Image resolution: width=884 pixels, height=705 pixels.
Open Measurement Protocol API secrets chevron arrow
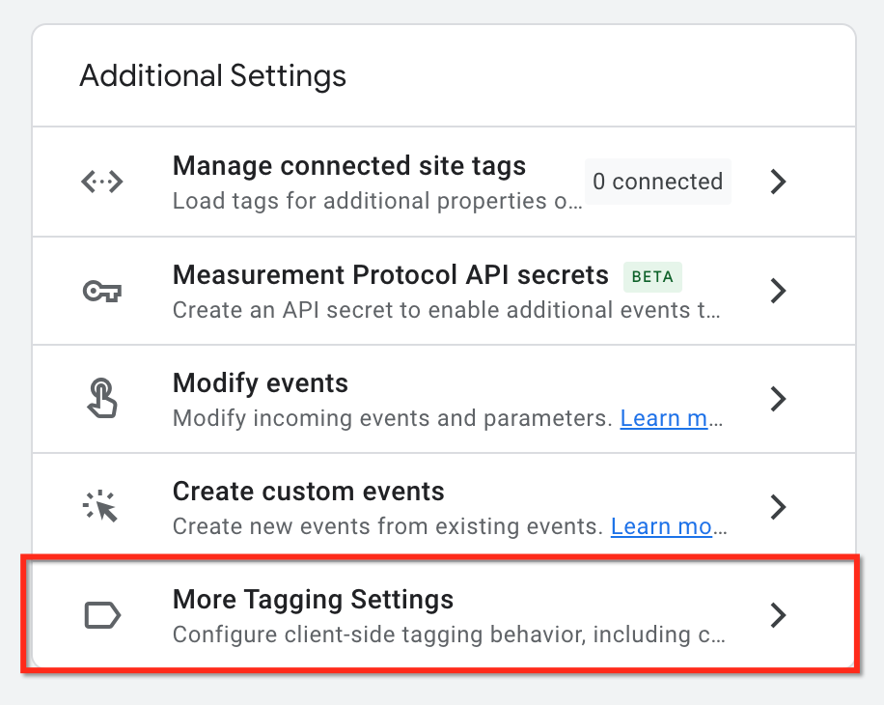click(778, 291)
